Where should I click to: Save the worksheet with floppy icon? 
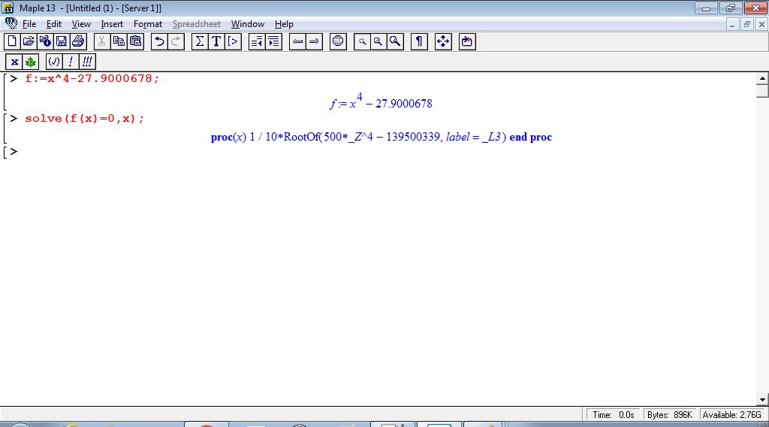tap(62, 41)
